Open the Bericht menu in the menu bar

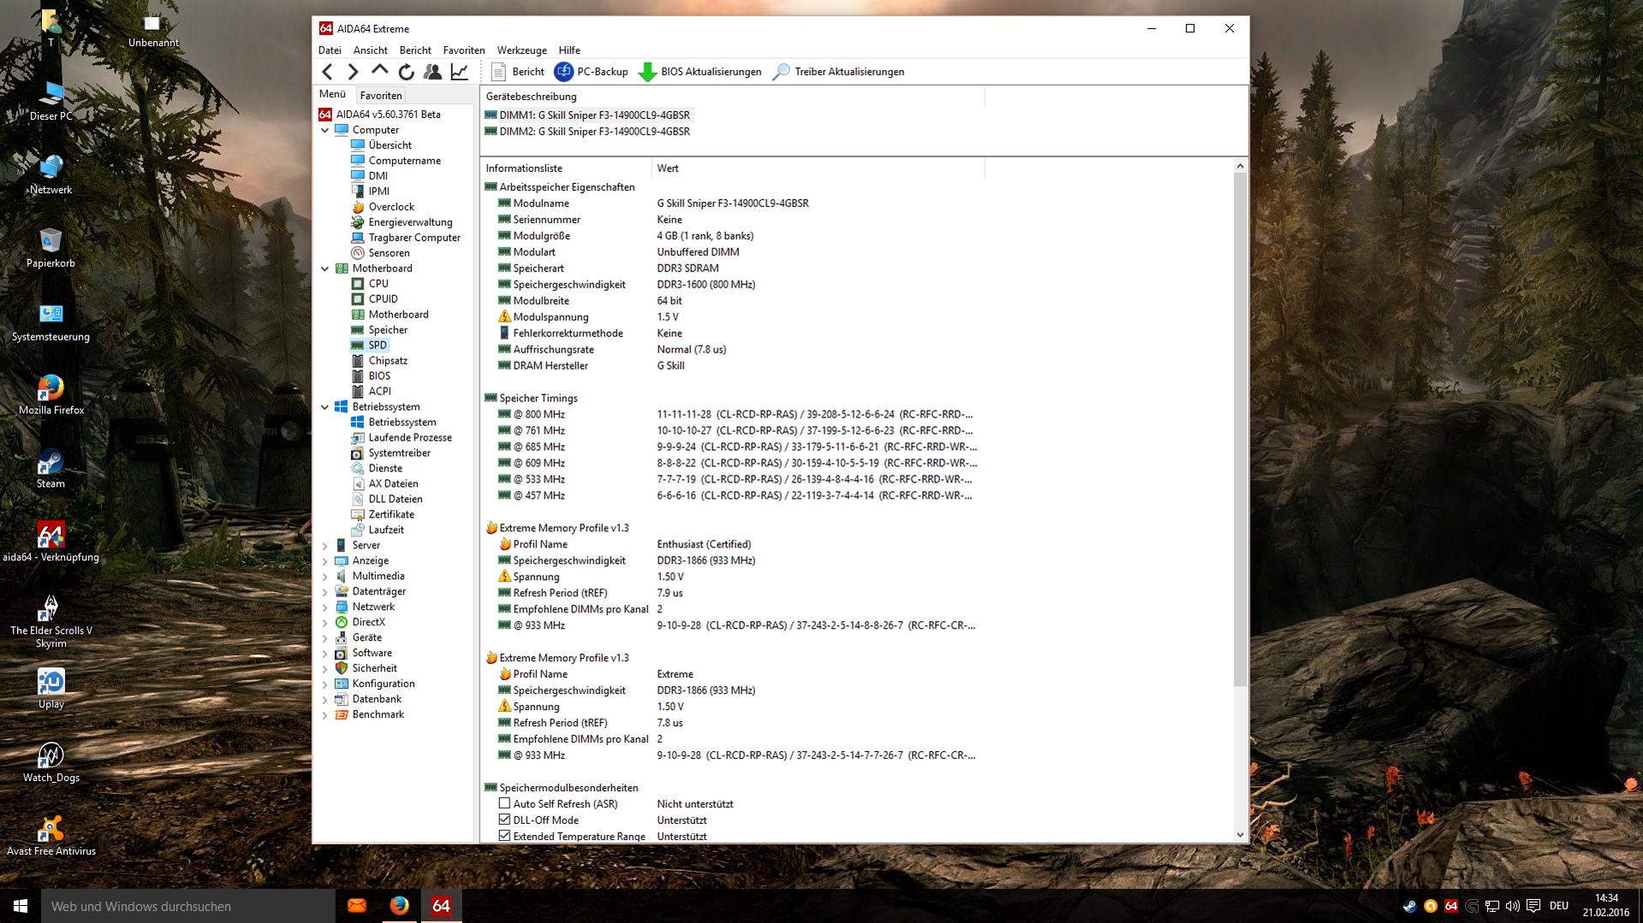click(x=415, y=50)
